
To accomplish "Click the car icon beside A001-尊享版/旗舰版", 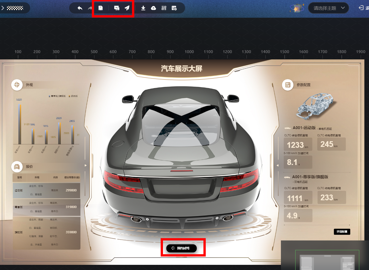I will 288,177.
